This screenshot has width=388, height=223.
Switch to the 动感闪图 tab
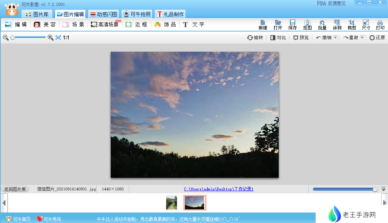pos(104,14)
